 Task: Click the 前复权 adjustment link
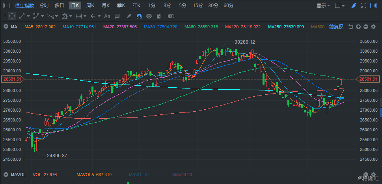(336, 27)
